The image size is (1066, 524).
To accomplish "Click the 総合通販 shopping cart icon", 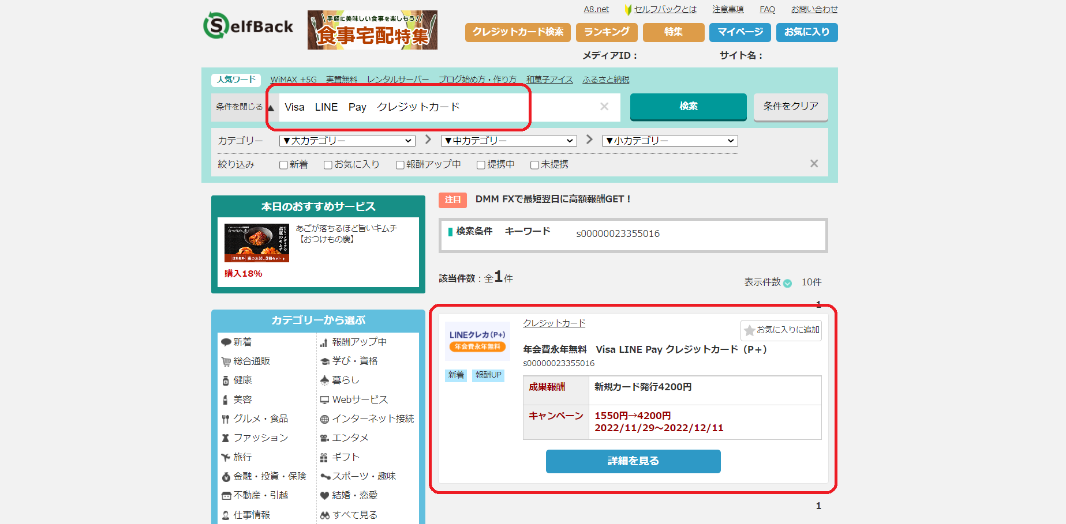I will [226, 361].
